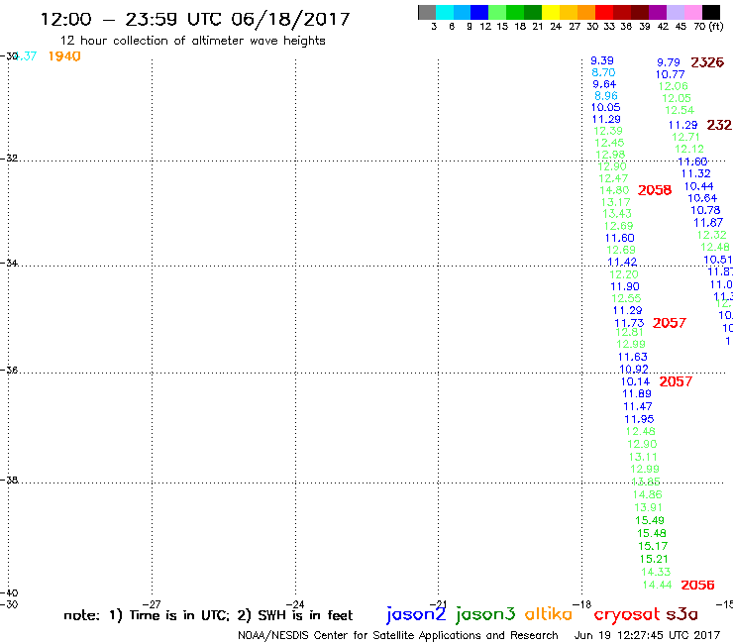Click the chart title date range text
The image size is (733, 644).
pyautogui.click(x=195, y=20)
